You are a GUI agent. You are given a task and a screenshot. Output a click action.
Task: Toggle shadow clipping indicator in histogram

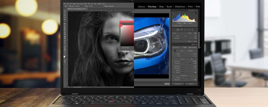173,13
